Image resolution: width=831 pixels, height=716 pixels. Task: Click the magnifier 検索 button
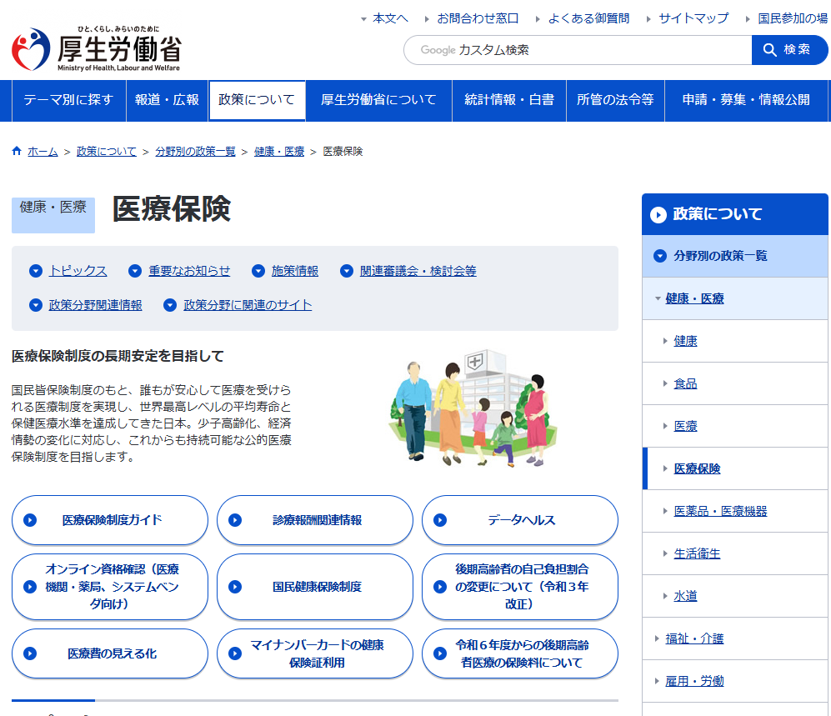click(789, 50)
